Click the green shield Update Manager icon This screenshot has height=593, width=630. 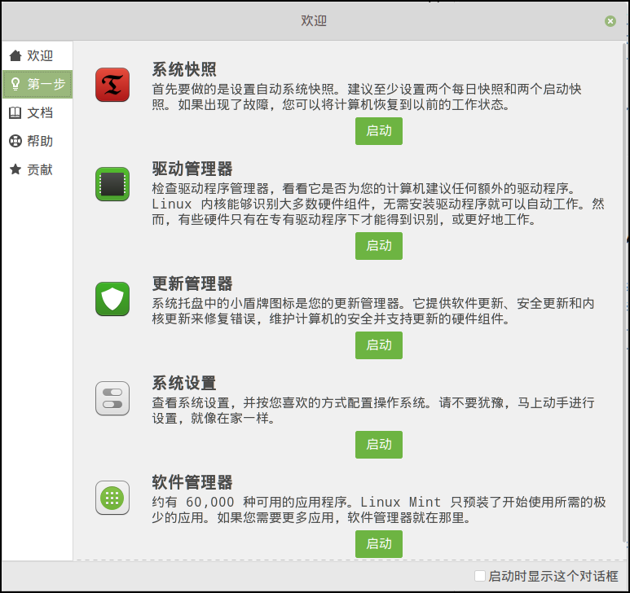coord(112,299)
